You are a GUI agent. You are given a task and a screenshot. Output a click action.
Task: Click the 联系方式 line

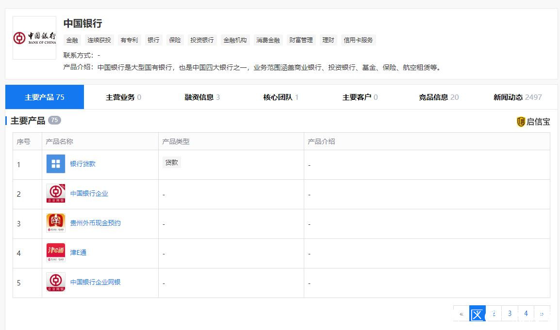82,55
